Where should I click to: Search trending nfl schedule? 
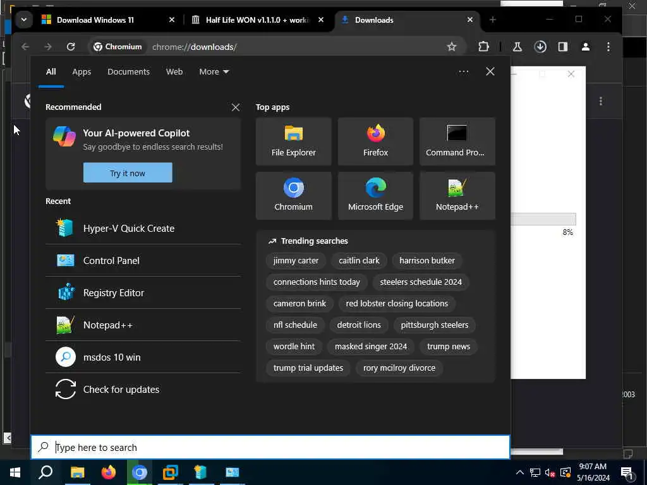click(x=295, y=325)
